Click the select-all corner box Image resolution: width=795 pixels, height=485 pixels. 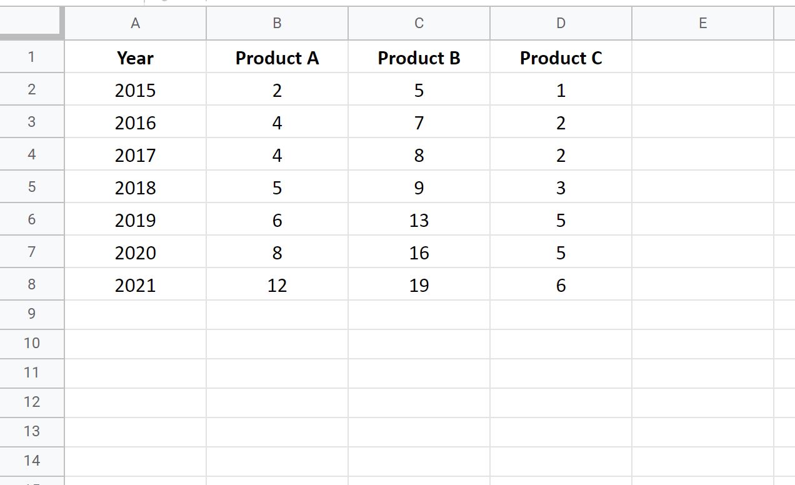32,23
